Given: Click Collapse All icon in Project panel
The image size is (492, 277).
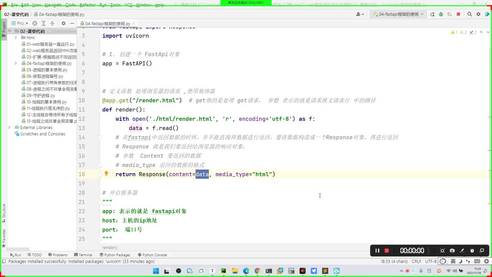Looking at the screenshot, I should pyautogui.click(x=52, y=23).
